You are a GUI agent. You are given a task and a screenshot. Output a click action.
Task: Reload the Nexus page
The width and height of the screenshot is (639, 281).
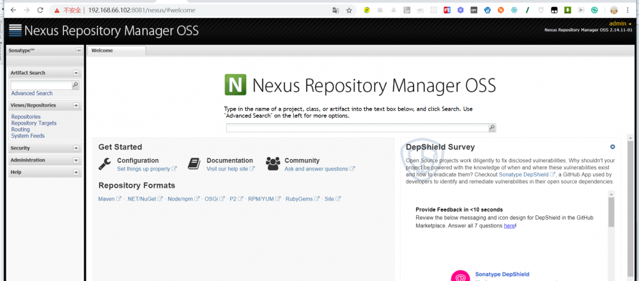pos(40,10)
